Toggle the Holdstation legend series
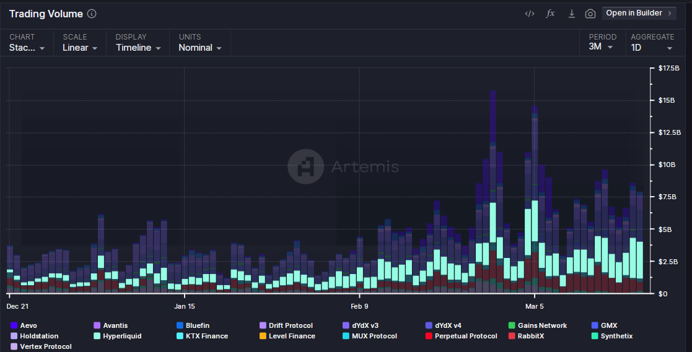 (x=34, y=336)
